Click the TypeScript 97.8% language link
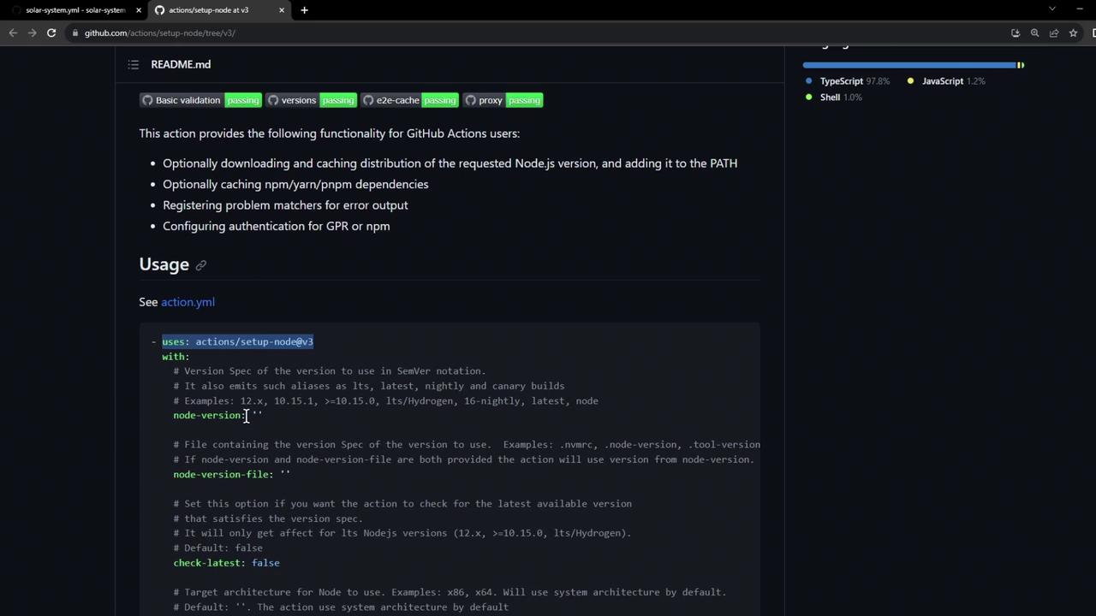The height and width of the screenshot is (616, 1096). point(855,81)
